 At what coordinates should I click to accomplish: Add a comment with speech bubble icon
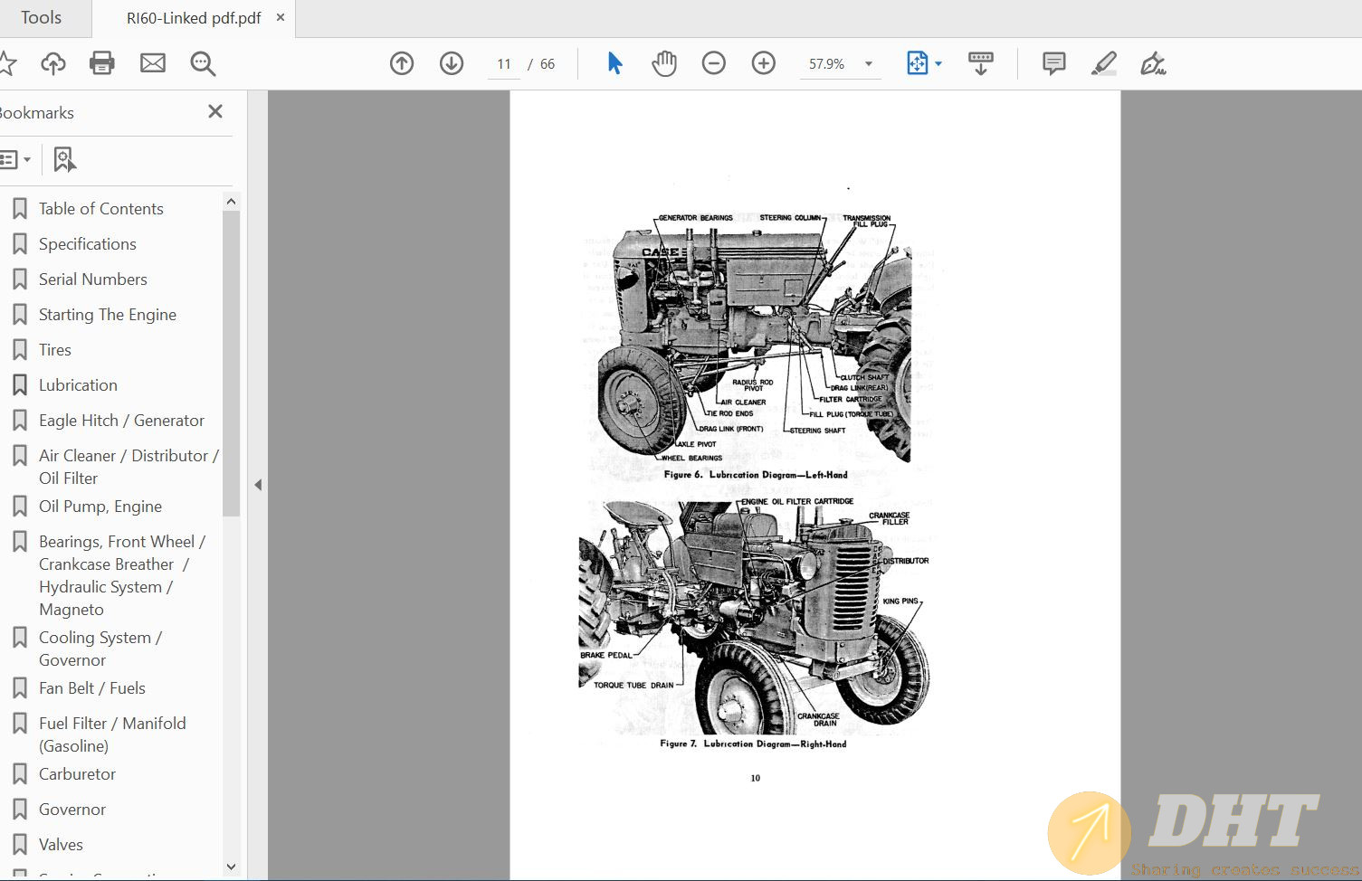[x=1053, y=63]
